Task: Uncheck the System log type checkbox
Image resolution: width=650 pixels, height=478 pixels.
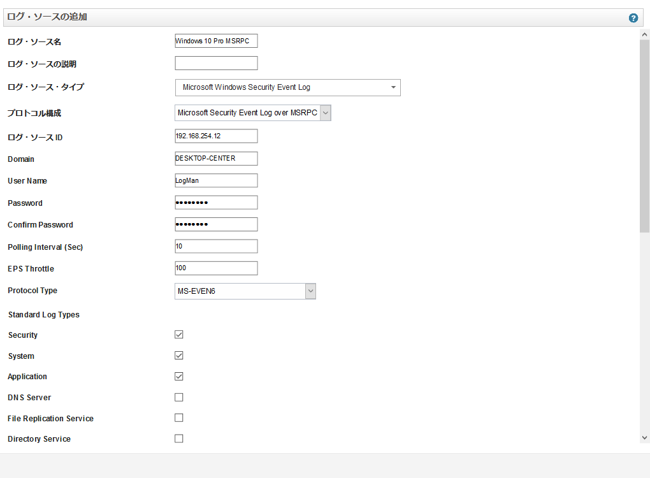Action: tap(178, 355)
